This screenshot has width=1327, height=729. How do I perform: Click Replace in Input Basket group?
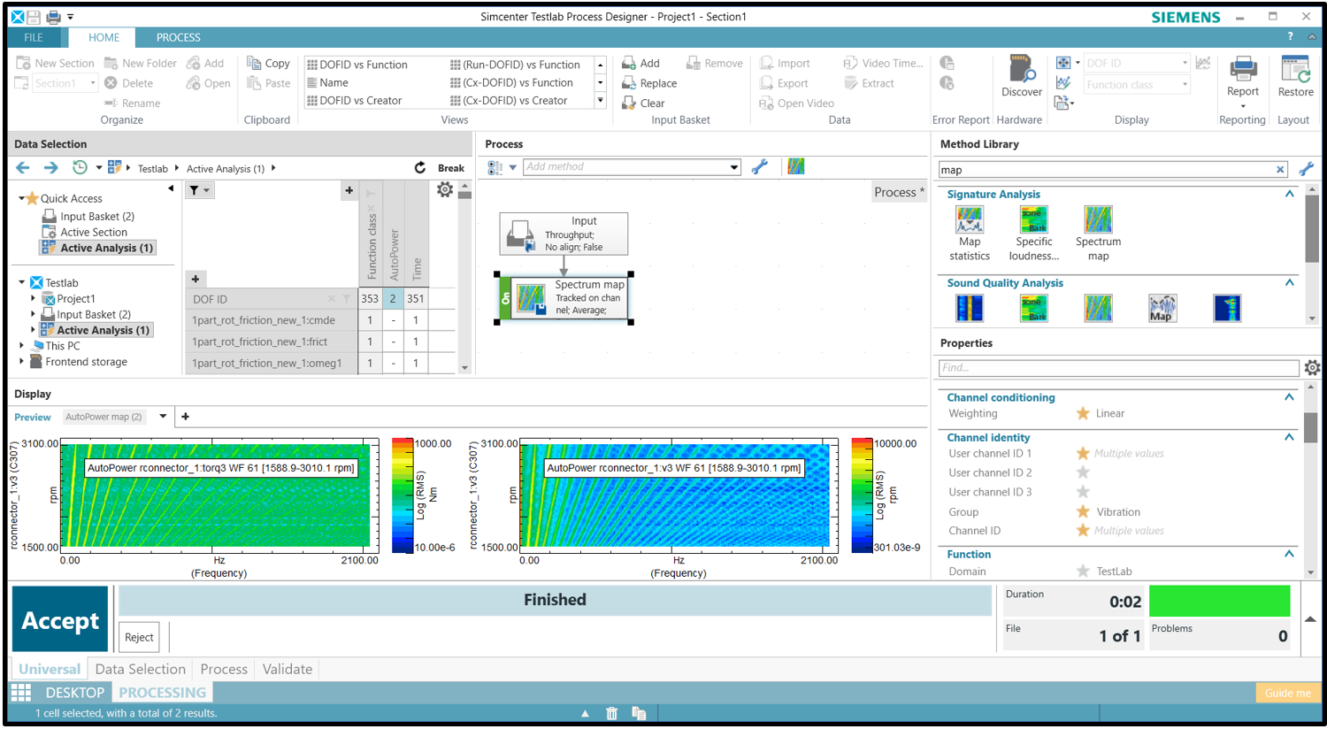649,83
